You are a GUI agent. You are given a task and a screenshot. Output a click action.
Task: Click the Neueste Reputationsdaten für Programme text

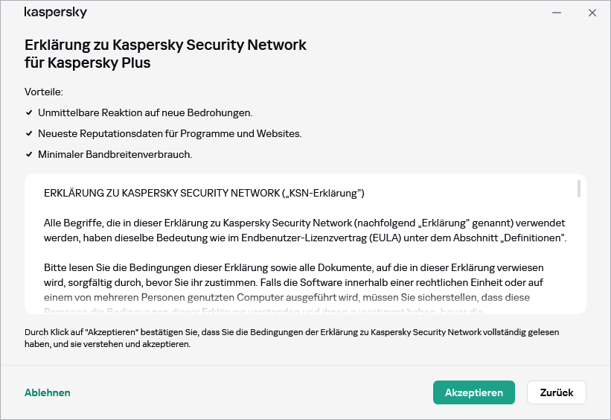(170, 134)
